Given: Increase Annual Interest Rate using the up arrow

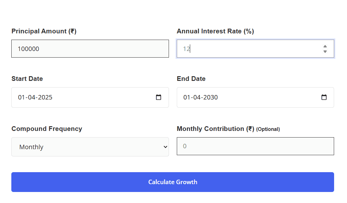Looking at the screenshot, I should (325, 47).
